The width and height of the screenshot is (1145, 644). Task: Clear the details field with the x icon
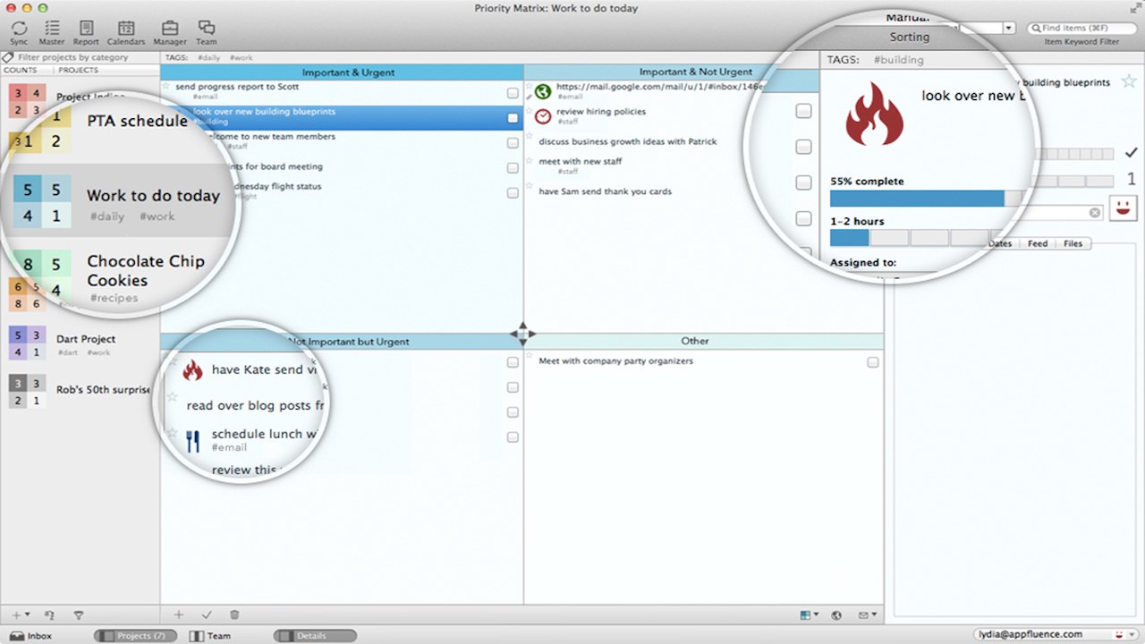click(x=1095, y=213)
